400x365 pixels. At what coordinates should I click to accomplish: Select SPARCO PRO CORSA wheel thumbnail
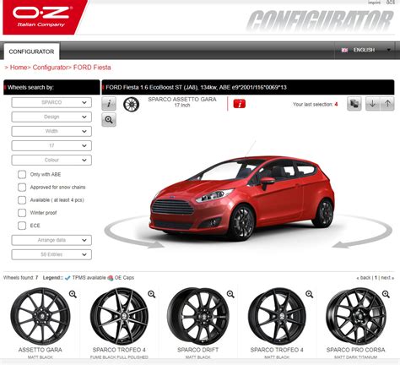coord(356,316)
